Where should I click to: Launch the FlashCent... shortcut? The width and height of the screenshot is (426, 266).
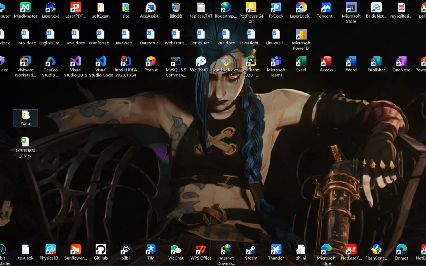pos(376,252)
